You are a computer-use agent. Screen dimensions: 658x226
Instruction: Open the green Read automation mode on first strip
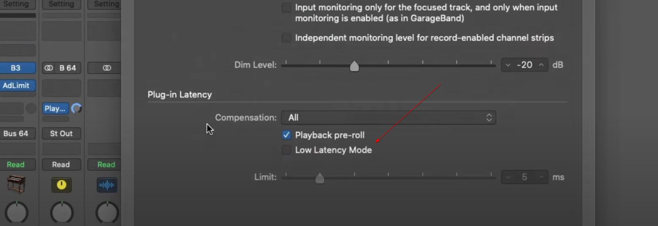(16, 164)
